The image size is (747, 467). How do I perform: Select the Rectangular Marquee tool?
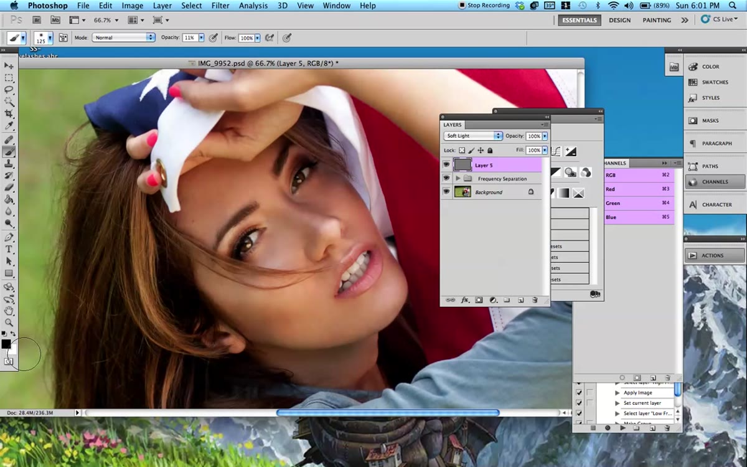[x=9, y=78]
